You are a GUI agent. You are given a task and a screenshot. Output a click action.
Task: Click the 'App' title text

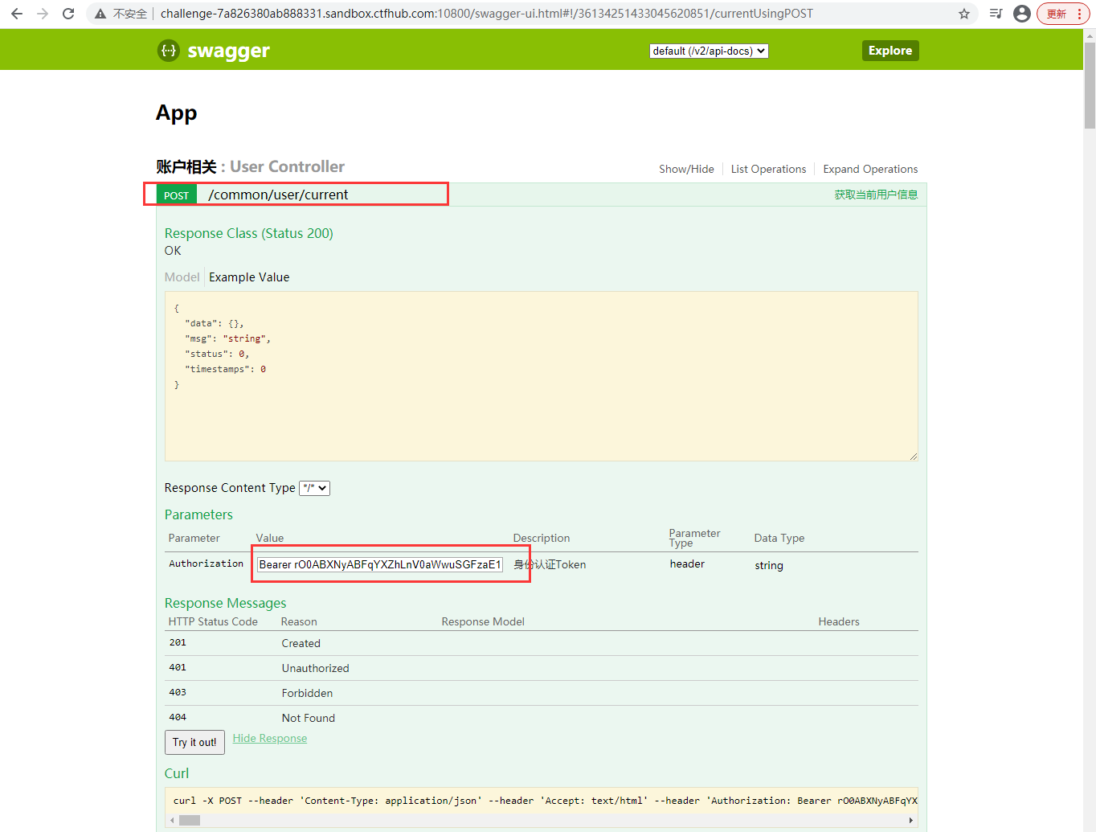tap(176, 113)
